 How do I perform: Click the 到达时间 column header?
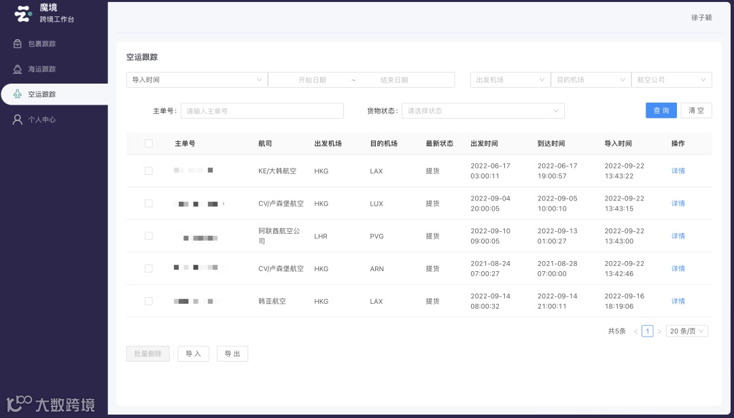pyautogui.click(x=551, y=143)
